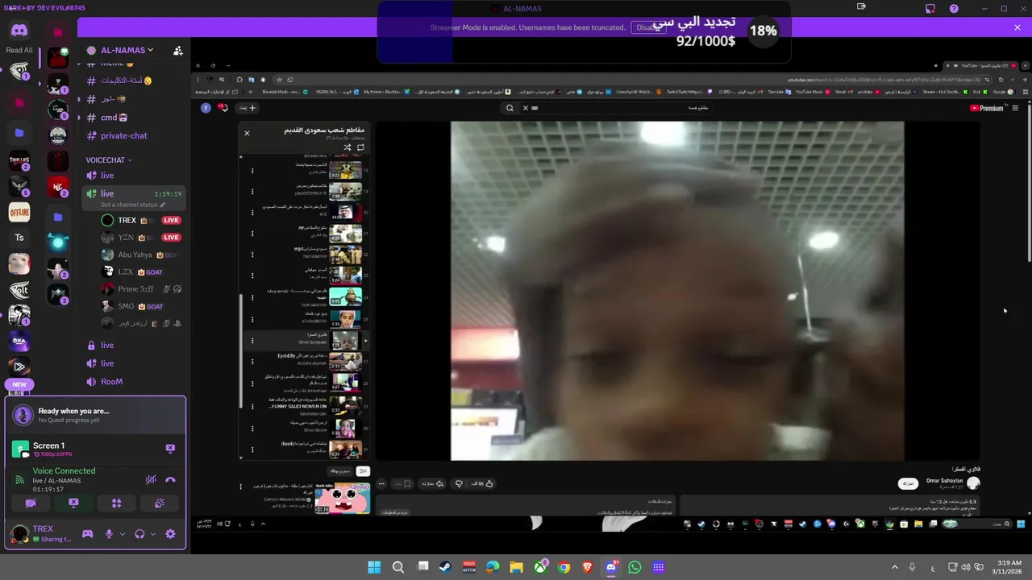Click the Omar Suhaylan channel name

945,481
